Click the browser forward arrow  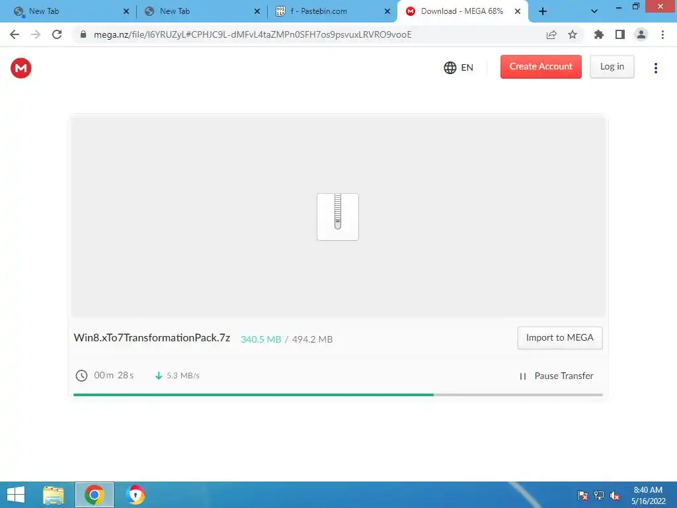36,34
